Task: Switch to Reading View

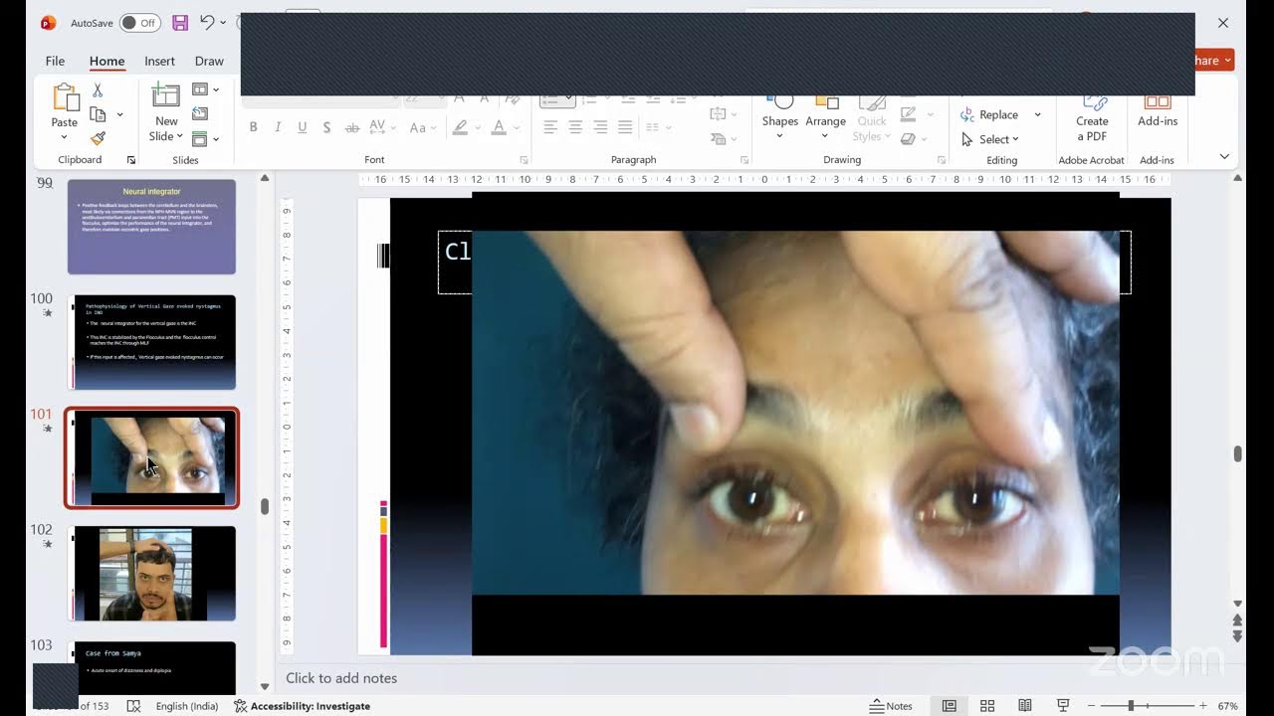Action: pos(1025,706)
